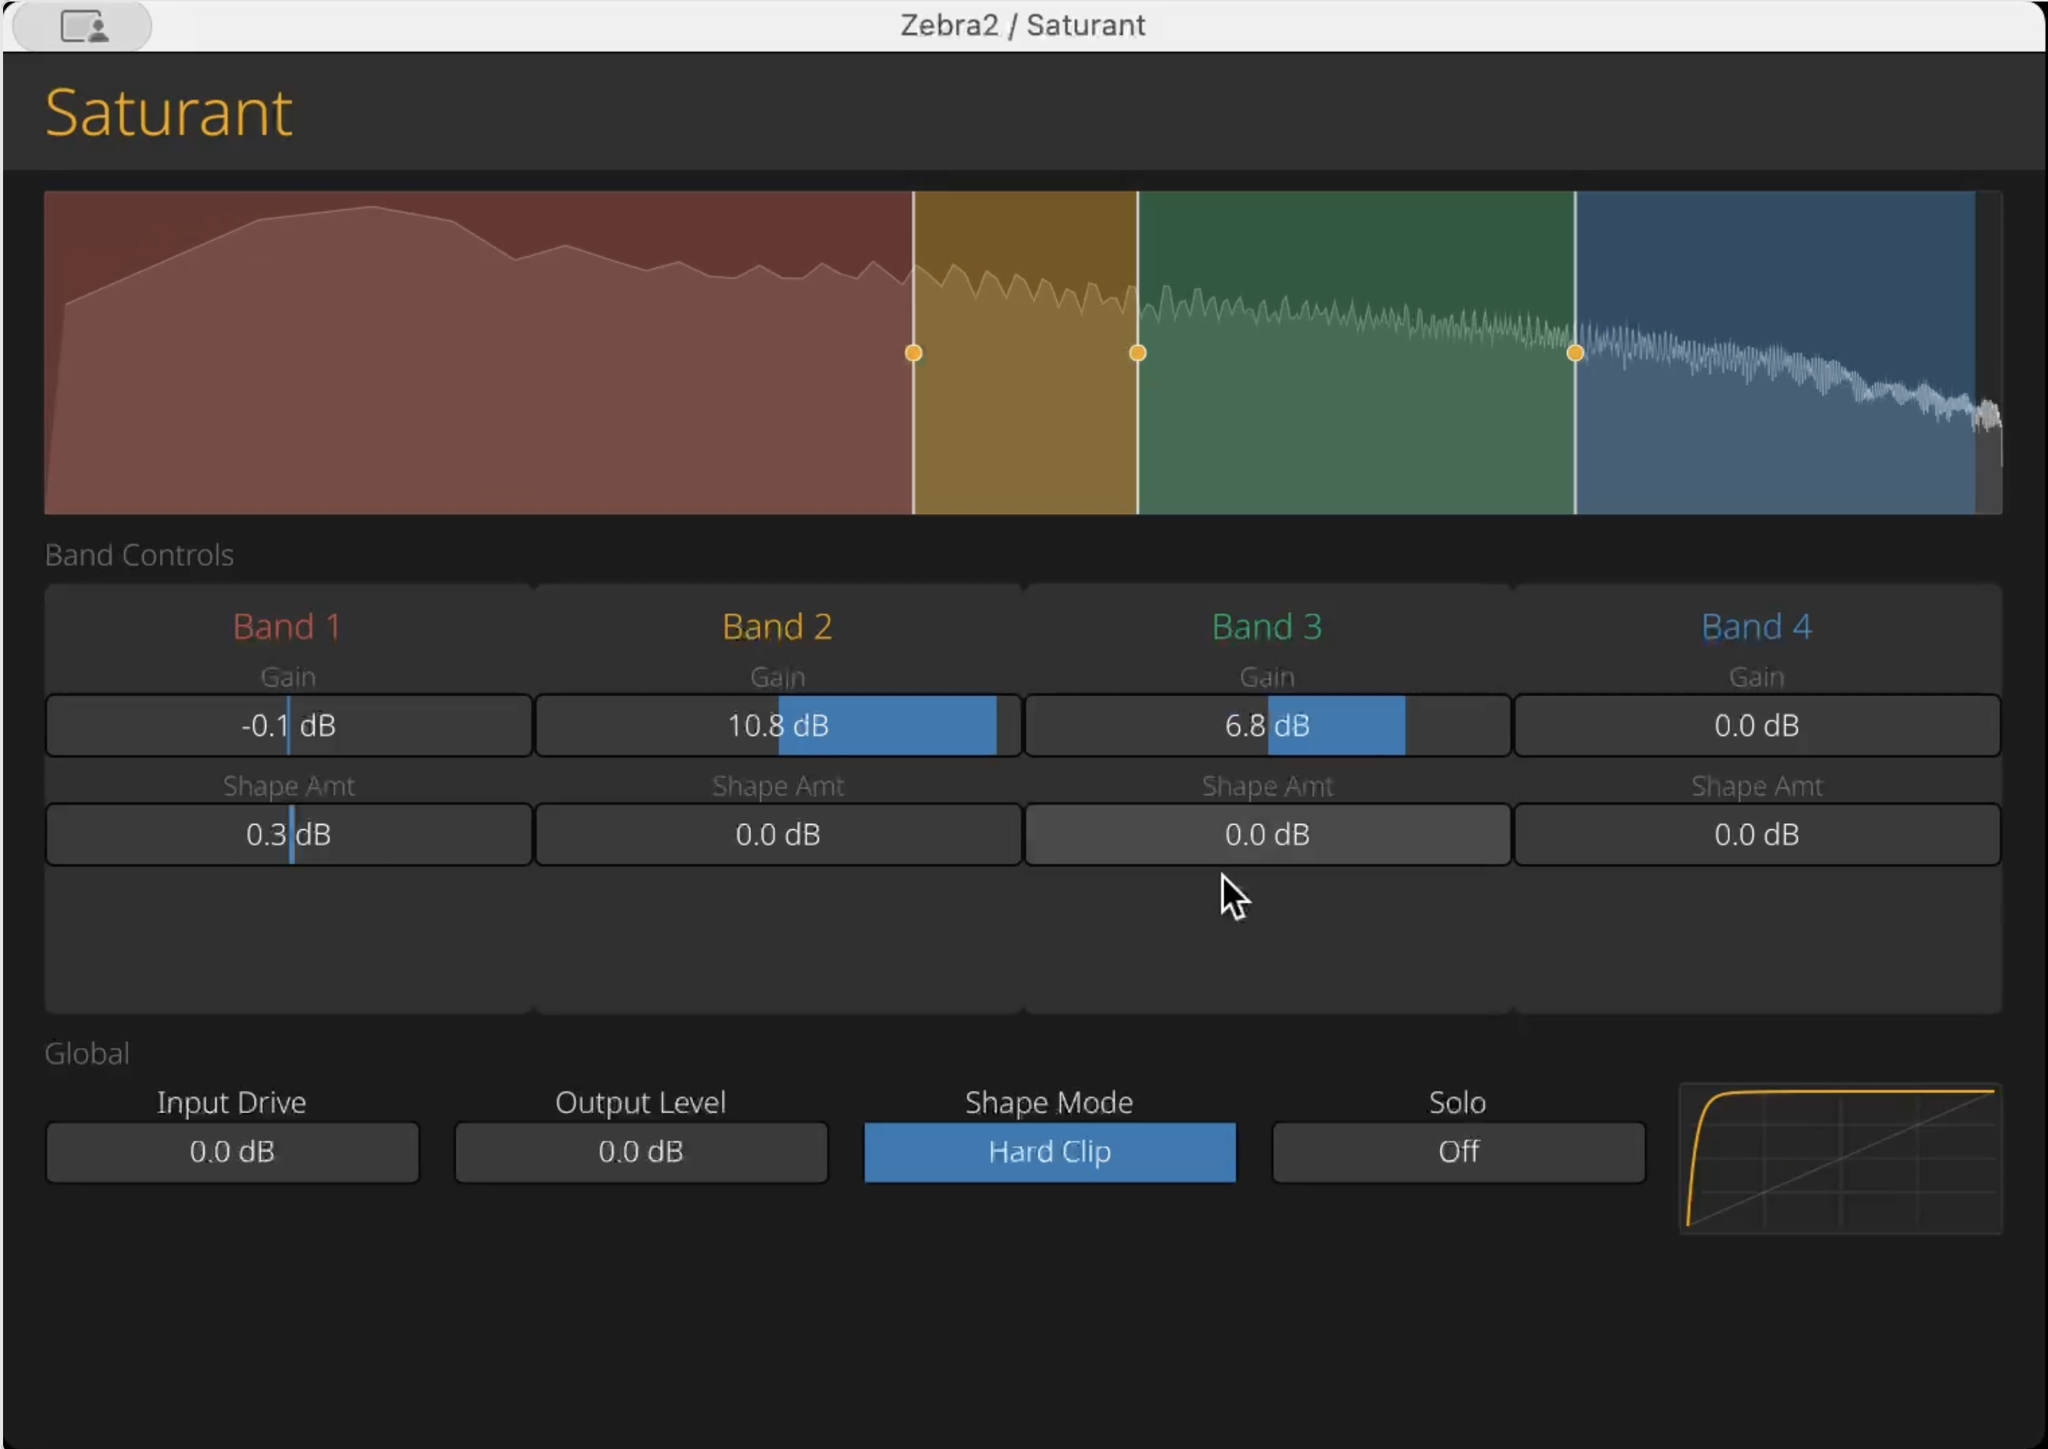This screenshot has width=2048, height=1449.
Task: Open the Shape Mode Hard Clip selector
Action: (1049, 1152)
